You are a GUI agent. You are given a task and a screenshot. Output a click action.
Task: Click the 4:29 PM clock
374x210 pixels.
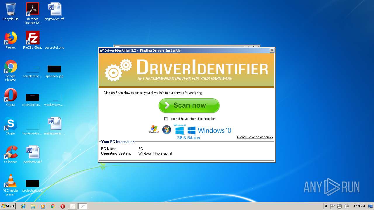[359, 206]
